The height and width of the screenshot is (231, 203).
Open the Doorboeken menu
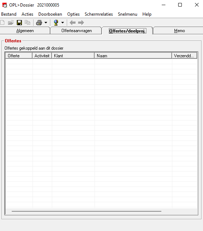pyautogui.click(x=50, y=14)
